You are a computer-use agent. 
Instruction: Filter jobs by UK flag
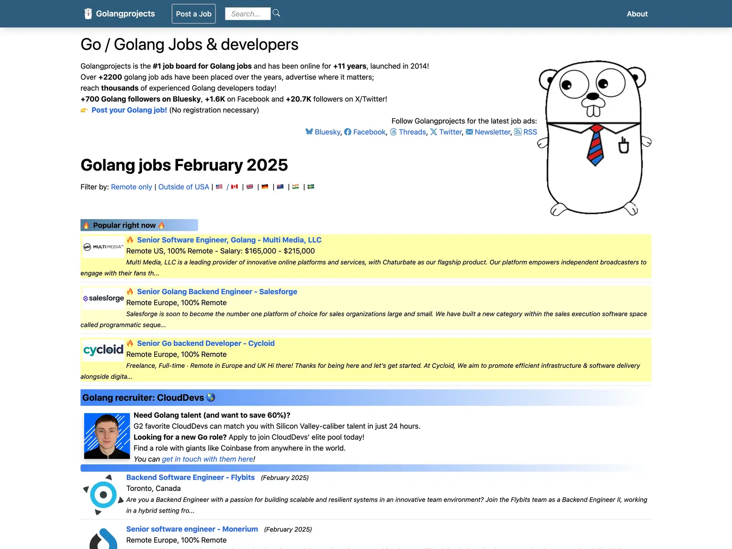250,187
